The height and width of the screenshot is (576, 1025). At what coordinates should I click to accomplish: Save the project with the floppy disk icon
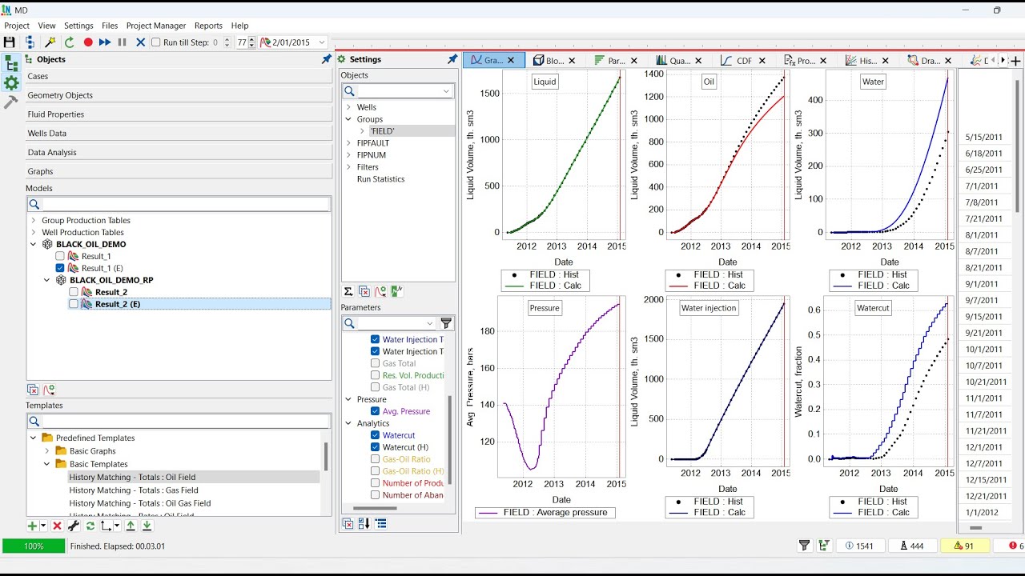point(10,42)
